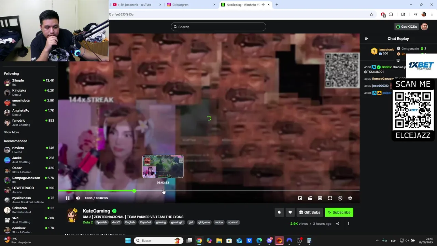Click the green progress bar handle
This screenshot has height=246, width=437.
[134, 191]
